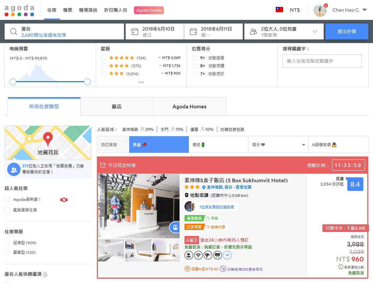Open the NT$ currency selector
Image resolution: width=373 pixels, height=283 pixels.
tap(295, 10)
